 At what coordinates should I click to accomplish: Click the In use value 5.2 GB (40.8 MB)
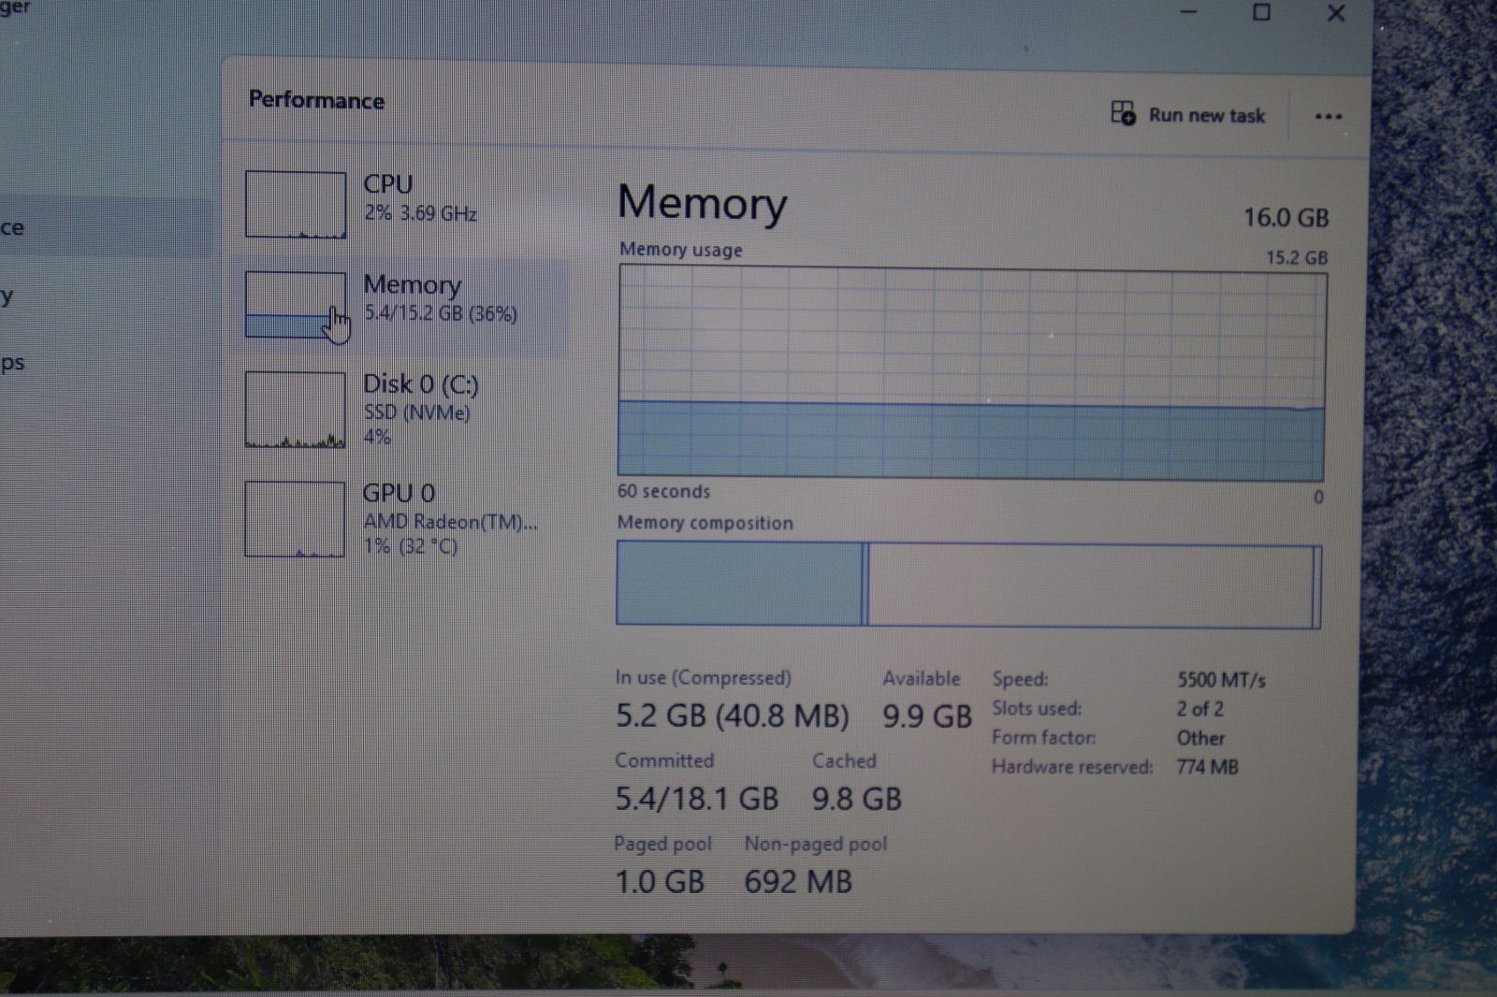[732, 715]
